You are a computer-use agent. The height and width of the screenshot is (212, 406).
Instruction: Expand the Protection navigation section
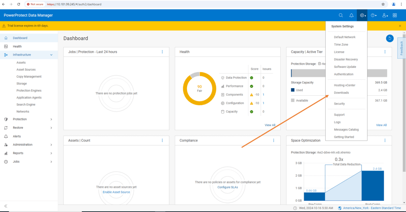51,119
